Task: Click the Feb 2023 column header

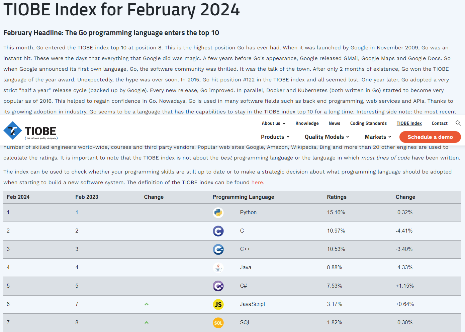Action: [87, 197]
